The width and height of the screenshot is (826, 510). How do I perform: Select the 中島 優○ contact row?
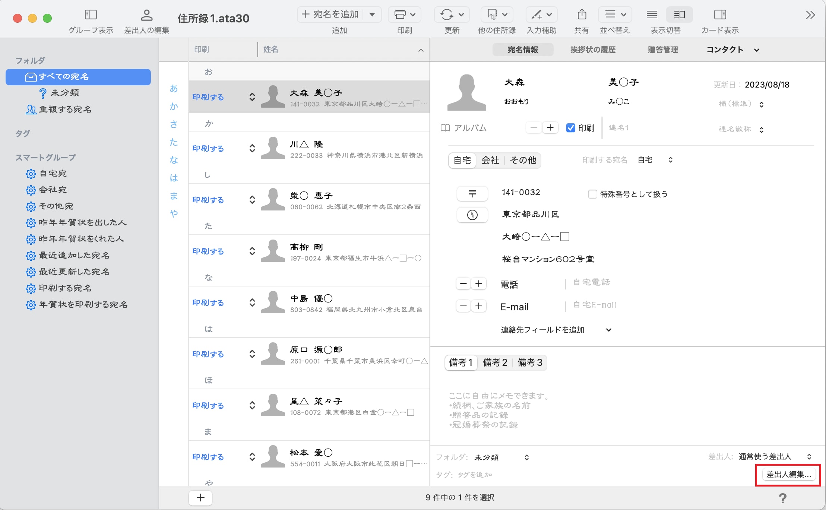[x=309, y=303]
